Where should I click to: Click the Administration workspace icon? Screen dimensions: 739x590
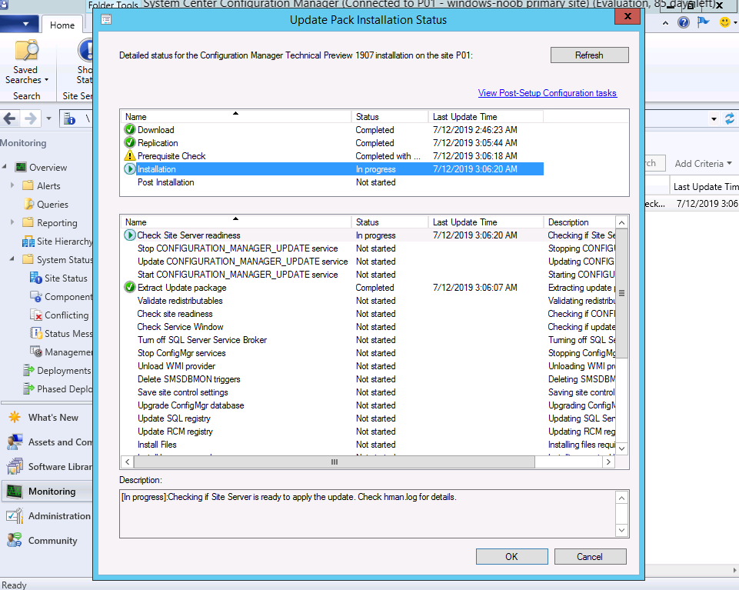(x=15, y=516)
